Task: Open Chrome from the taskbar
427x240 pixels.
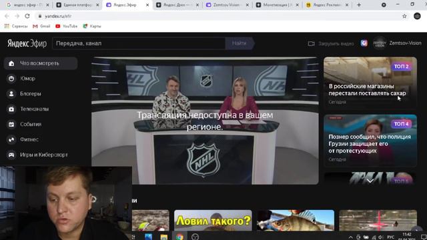Action: pyautogui.click(x=179, y=237)
